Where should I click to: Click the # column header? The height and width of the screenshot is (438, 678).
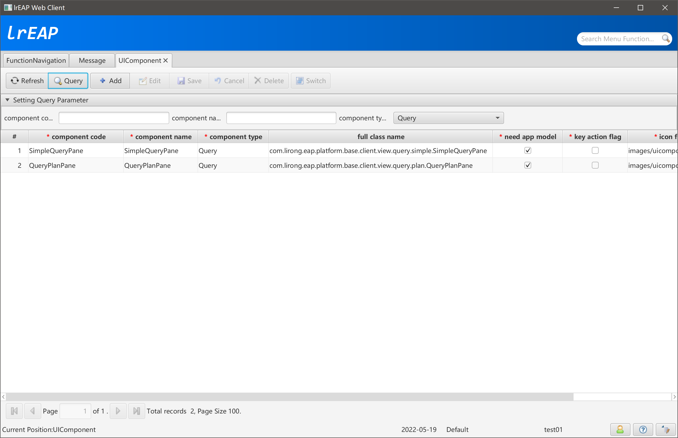(14, 137)
